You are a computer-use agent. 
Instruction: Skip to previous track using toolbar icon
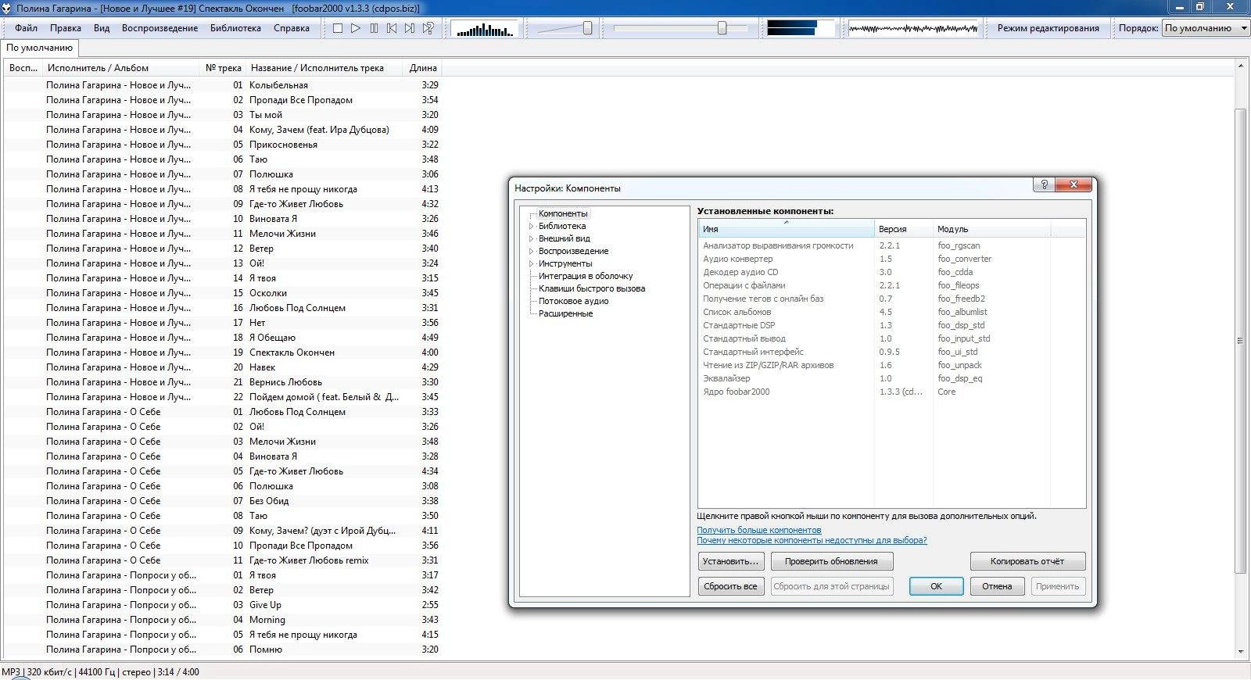click(392, 28)
